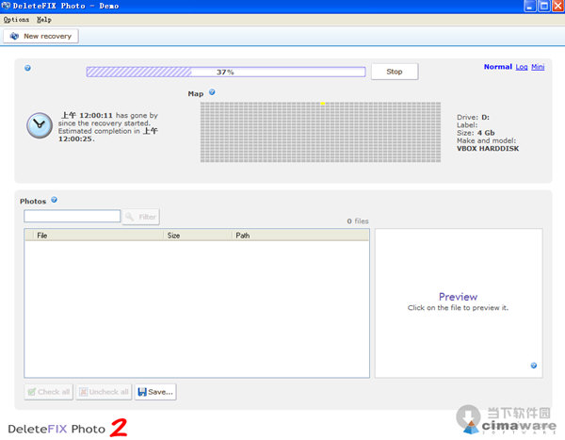Click the 37% progress bar
Image resolution: width=565 pixels, height=440 pixels.
click(226, 72)
